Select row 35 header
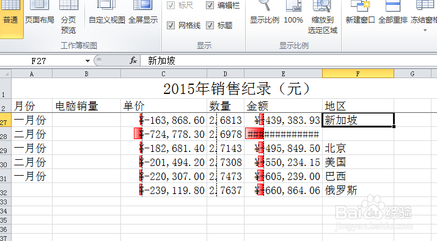 coord(6,220)
